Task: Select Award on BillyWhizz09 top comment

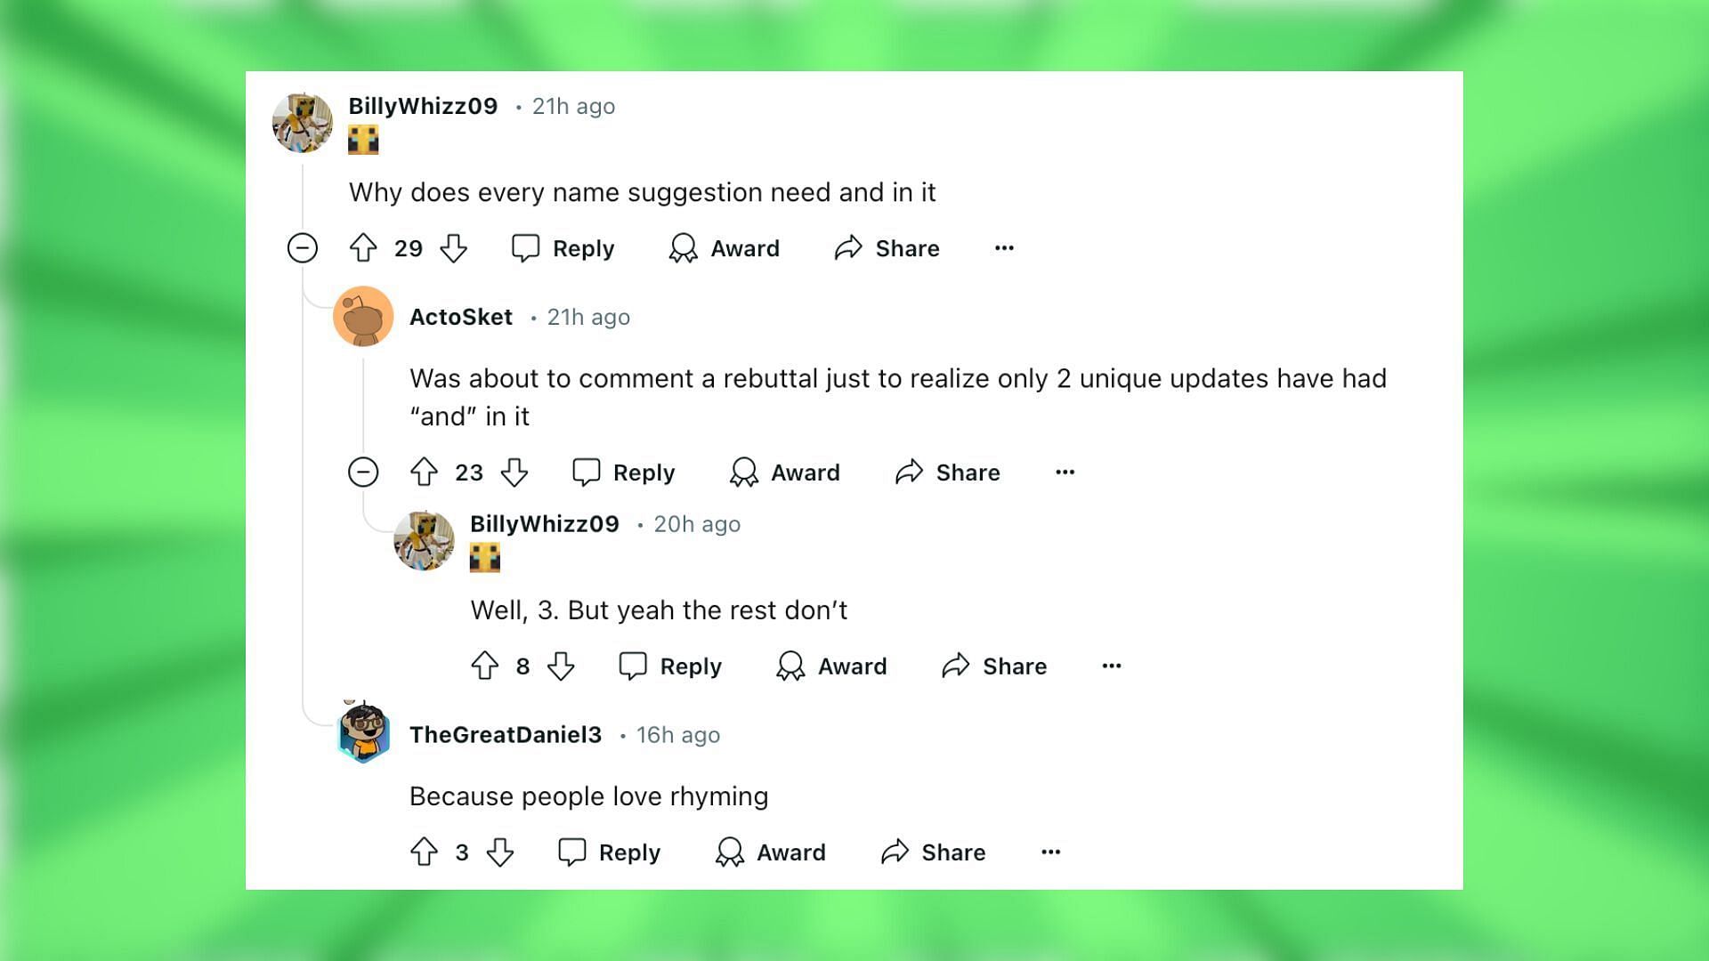Action: point(725,247)
